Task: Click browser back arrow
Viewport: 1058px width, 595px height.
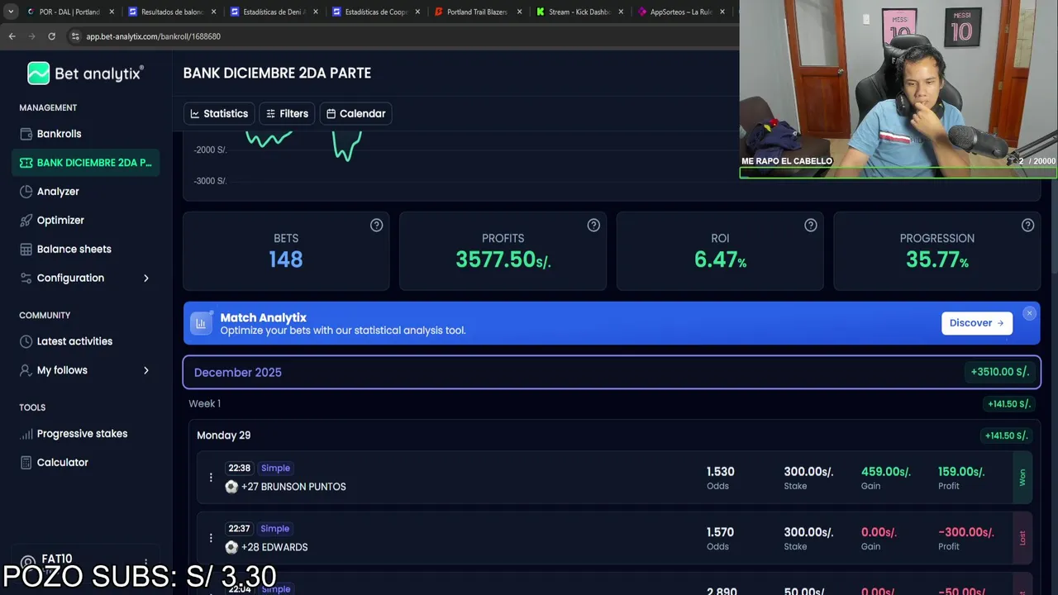Action: pyautogui.click(x=12, y=36)
